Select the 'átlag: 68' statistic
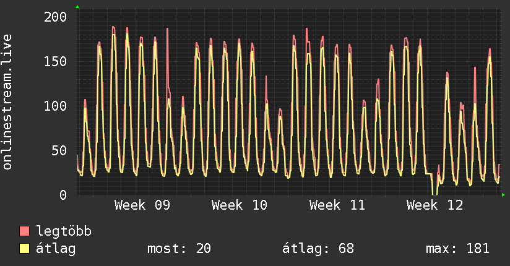This screenshot has width=510, height=266. [x=318, y=249]
